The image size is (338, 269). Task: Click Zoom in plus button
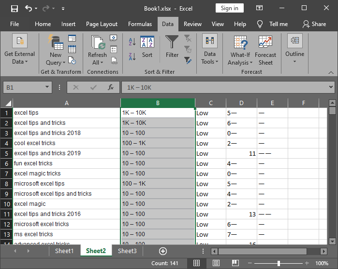tap(307, 263)
